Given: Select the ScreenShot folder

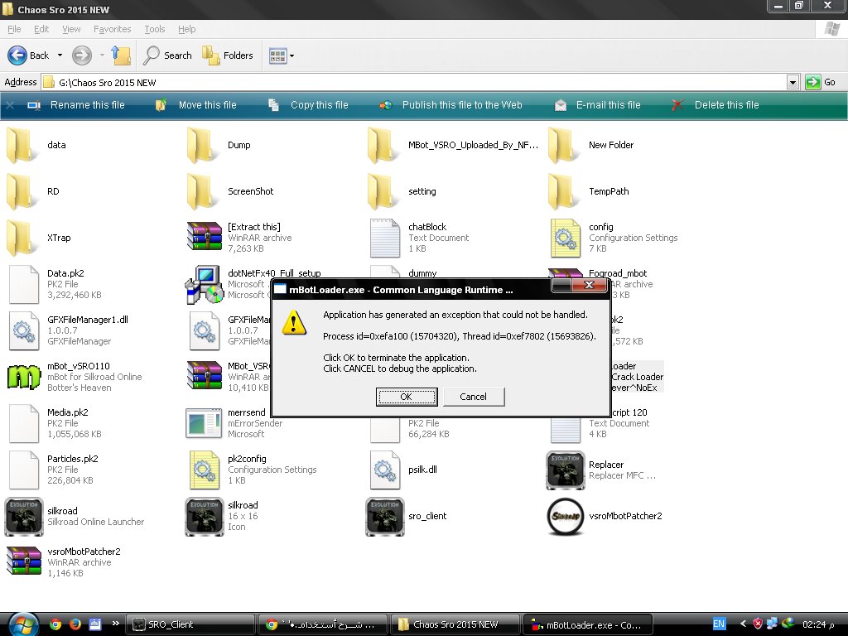Looking at the screenshot, I should (x=230, y=191).
